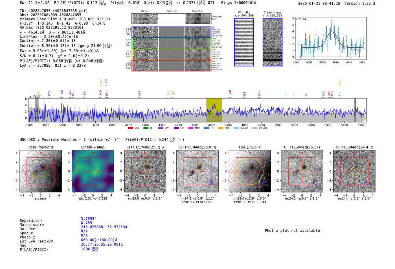Select the green-bordered 2D spectrum fiber row
Image resolution: width=395 pixels, height=269 pixels.
[171, 43]
